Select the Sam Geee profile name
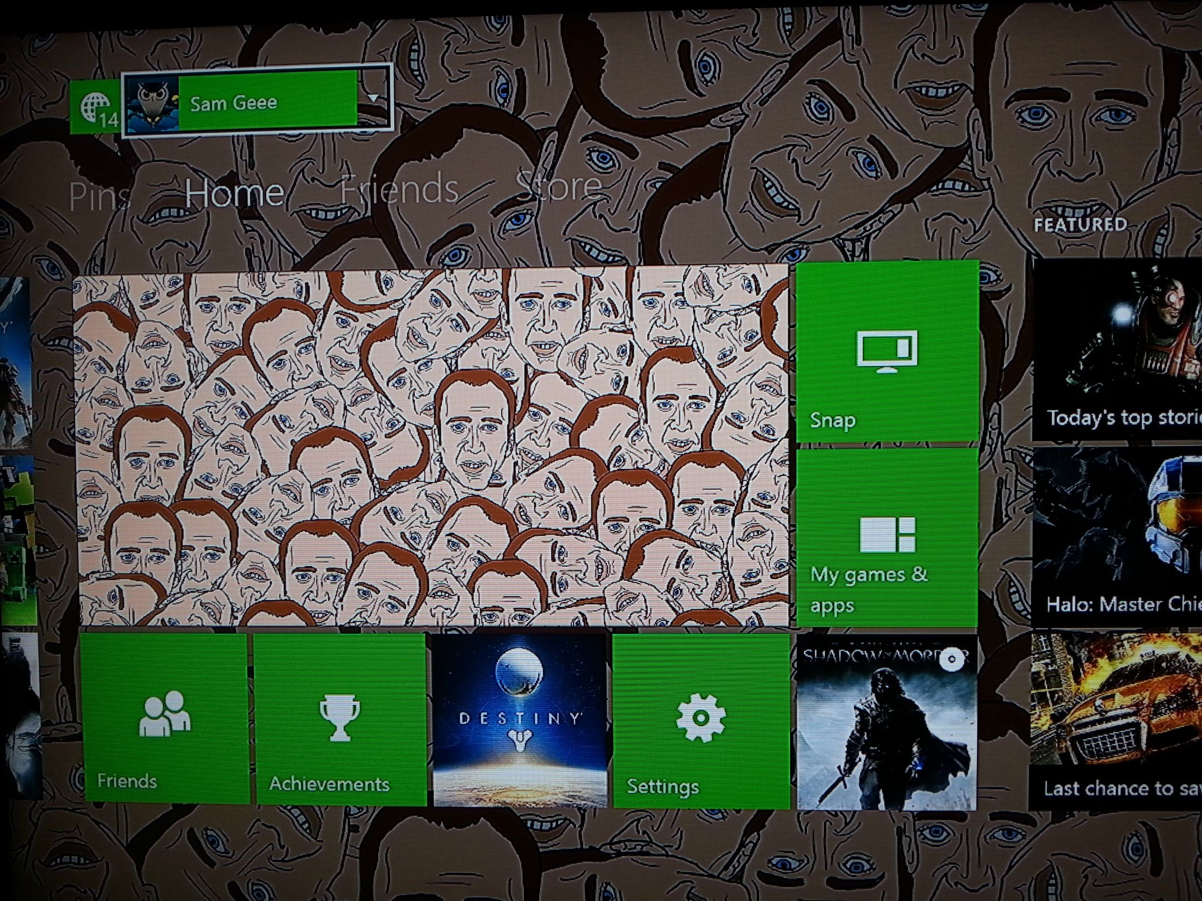The height and width of the screenshot is (901, 1202). 234,103
